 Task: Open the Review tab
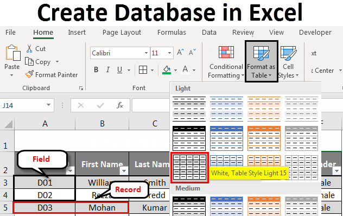pos(243,33)
